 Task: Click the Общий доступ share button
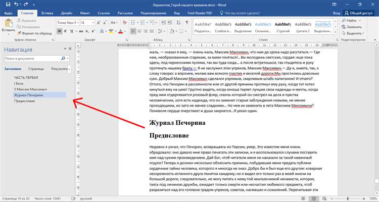358,13
